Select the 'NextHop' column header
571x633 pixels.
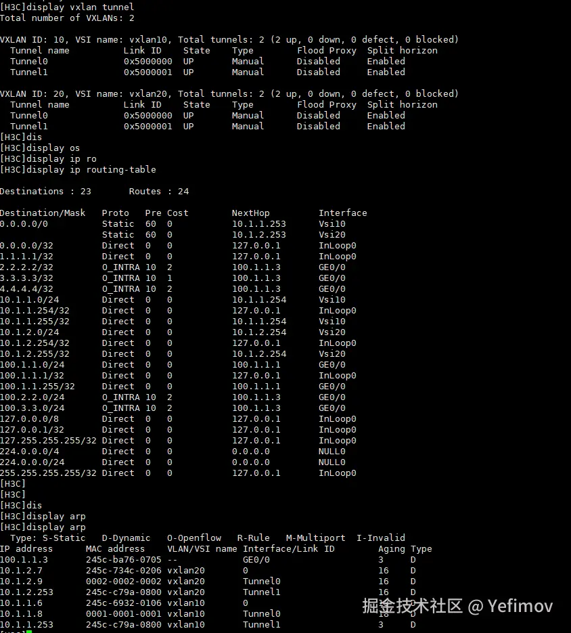250,213
